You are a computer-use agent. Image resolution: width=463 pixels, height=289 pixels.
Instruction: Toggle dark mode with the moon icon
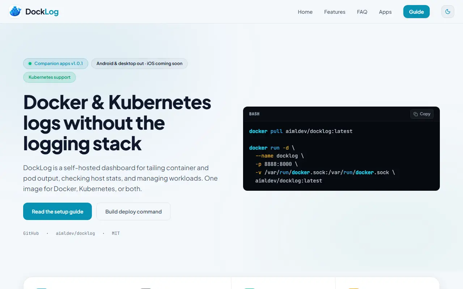[448, 12]
